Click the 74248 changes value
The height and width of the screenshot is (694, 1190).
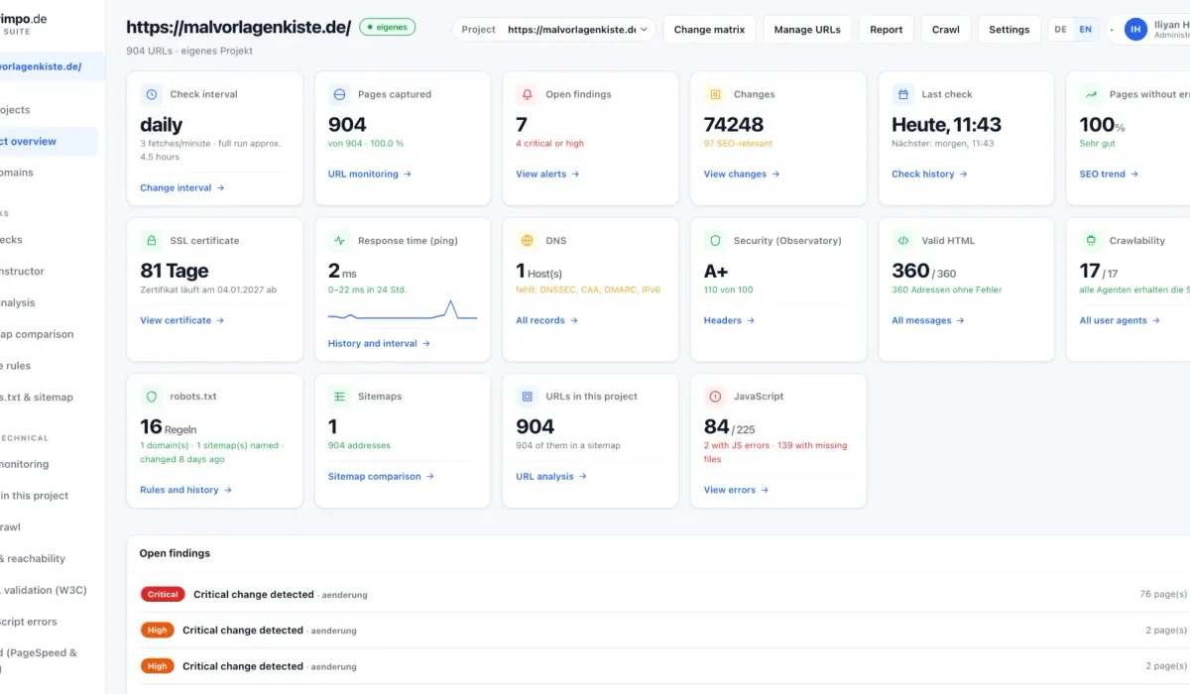(734, 124)
